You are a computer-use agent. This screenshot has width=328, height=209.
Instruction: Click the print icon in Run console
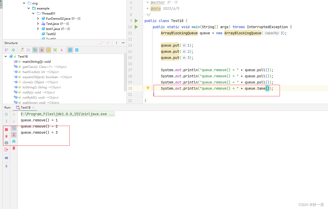pyautogui.click(x=14, y=141)
